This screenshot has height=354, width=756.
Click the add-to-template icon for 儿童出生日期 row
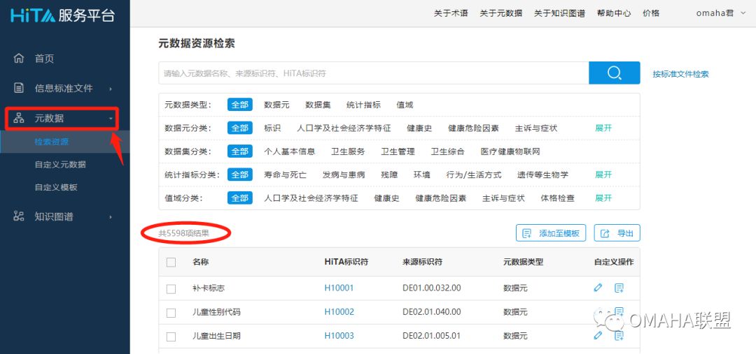(619, 336)
